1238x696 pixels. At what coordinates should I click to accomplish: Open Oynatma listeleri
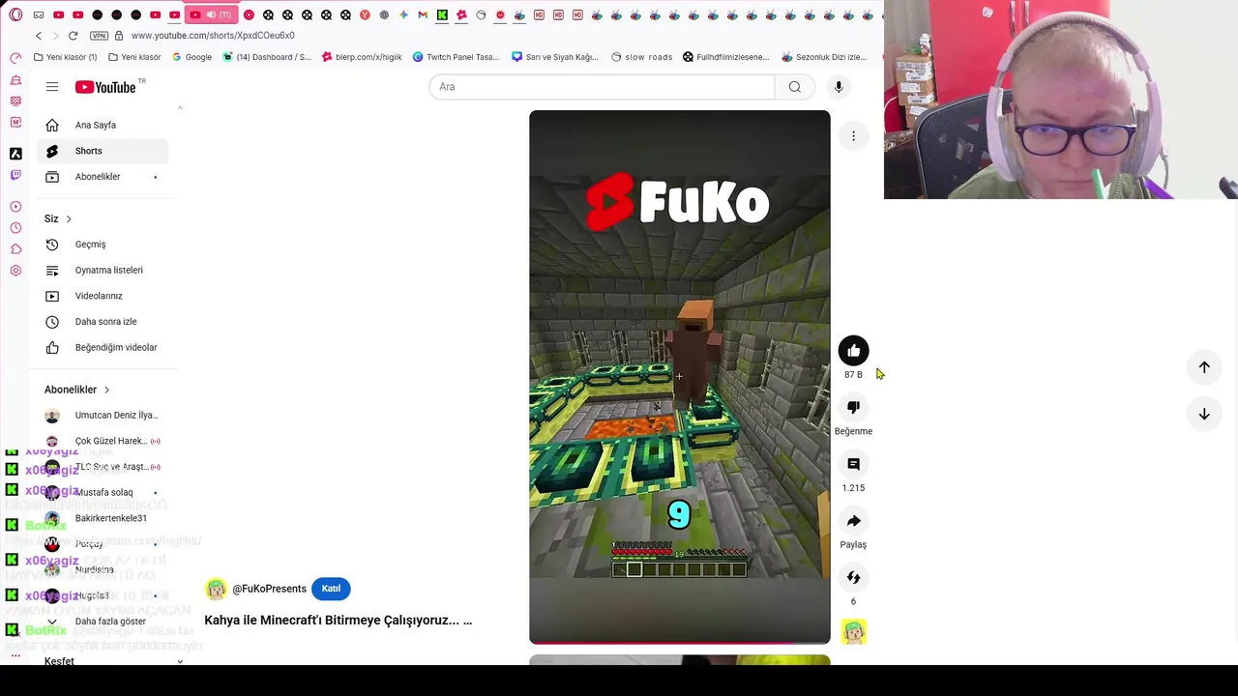click(103, 270)
